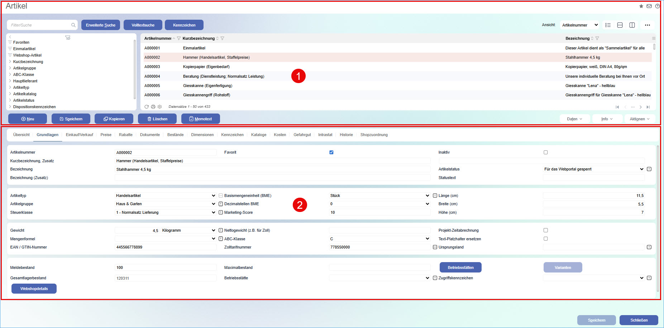Expand the Artikelgruppe tree node
The image size is (664, 328).
[x=10, y=68]
